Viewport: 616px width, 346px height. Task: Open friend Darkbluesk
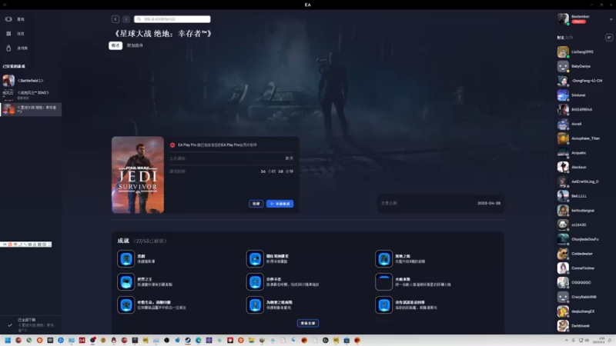(584, 326)
